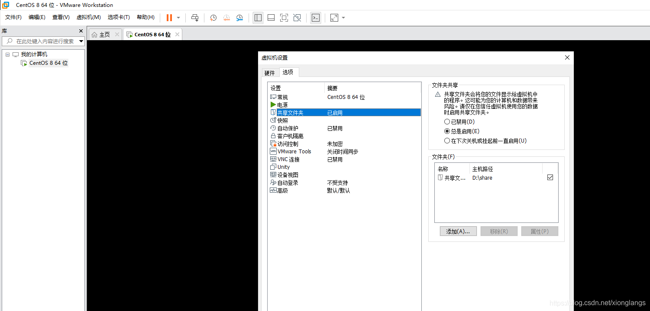Click the 主机路径 column header

point(506,169)
